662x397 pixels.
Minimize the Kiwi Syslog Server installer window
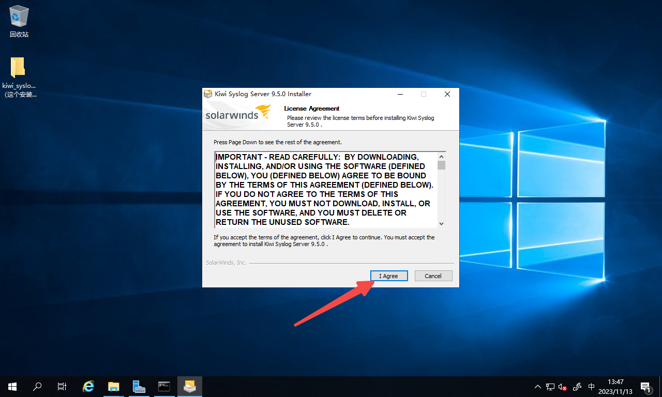[400, 94]
